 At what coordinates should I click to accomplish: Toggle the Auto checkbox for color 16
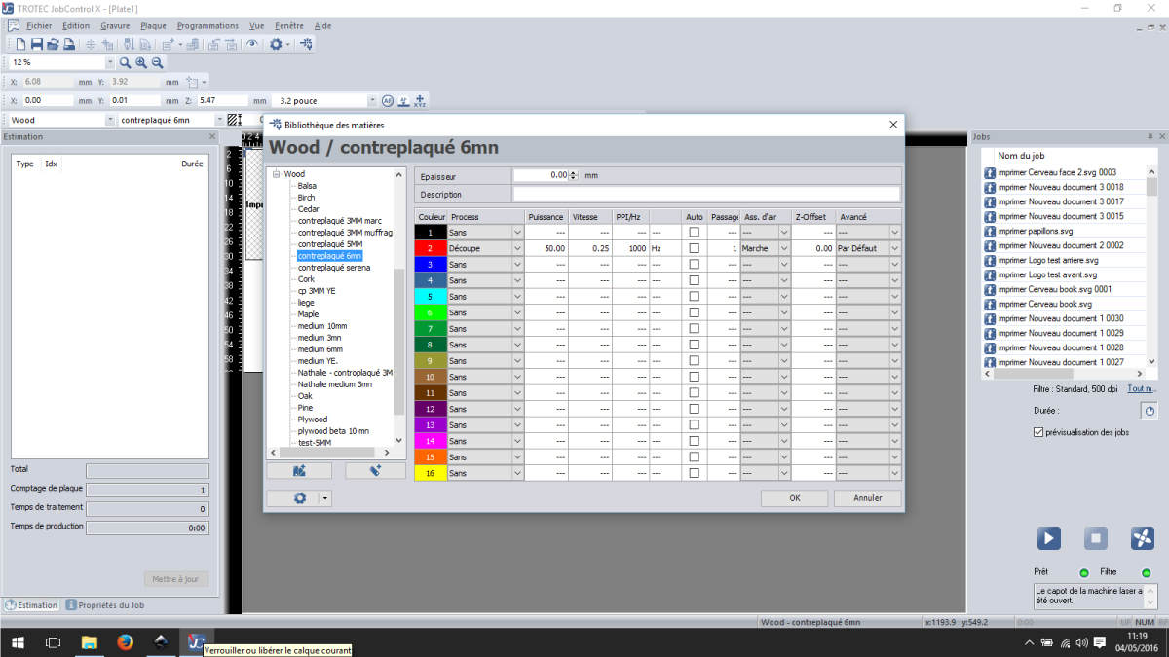point(695,473)
